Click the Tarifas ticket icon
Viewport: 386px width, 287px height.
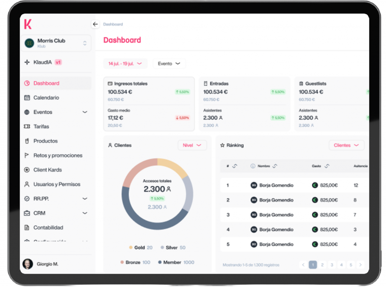[x=27, y=127]
